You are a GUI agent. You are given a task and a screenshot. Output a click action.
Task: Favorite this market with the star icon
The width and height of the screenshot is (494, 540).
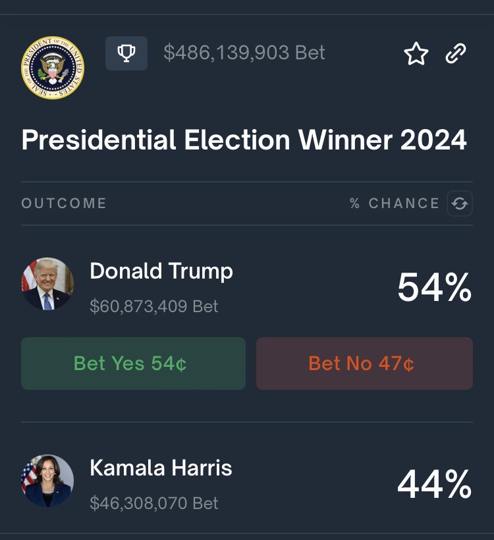[x=416, y=54]
